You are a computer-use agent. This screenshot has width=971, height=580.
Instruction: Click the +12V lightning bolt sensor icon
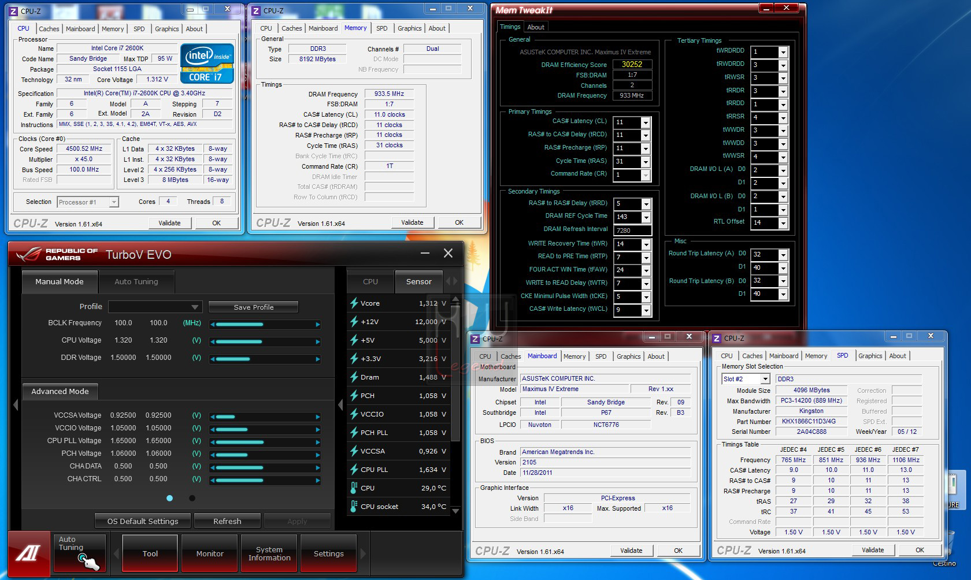354,321
